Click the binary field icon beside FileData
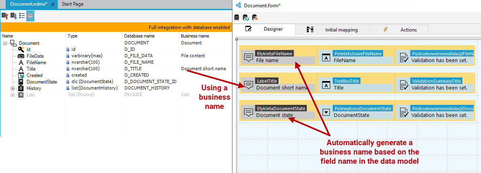 [x=21, y=56]
